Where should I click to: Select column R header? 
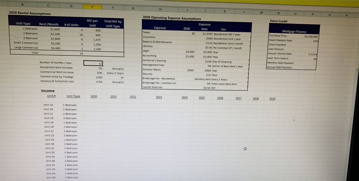[347, 15]
